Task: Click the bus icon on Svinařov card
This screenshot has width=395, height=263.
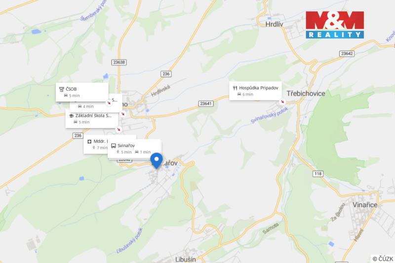Action: [114, 146]
